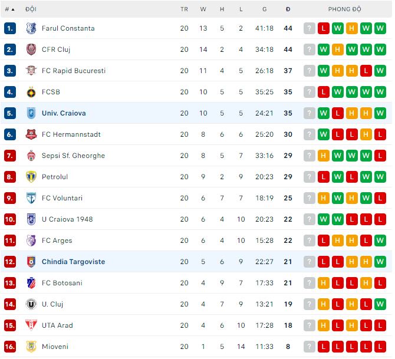Click the CFR Cluj club crest

click(x=31, y=50)
